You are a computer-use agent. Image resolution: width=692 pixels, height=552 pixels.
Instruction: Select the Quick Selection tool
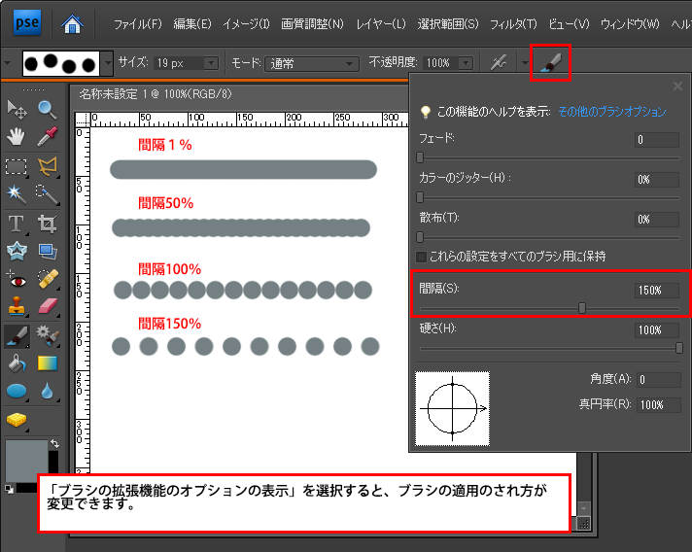(x=48, y=194)
